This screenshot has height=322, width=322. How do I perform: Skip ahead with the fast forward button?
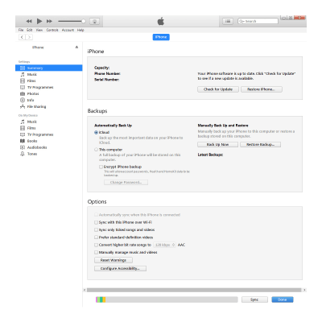pyautogui.click(x=49, y=21)
